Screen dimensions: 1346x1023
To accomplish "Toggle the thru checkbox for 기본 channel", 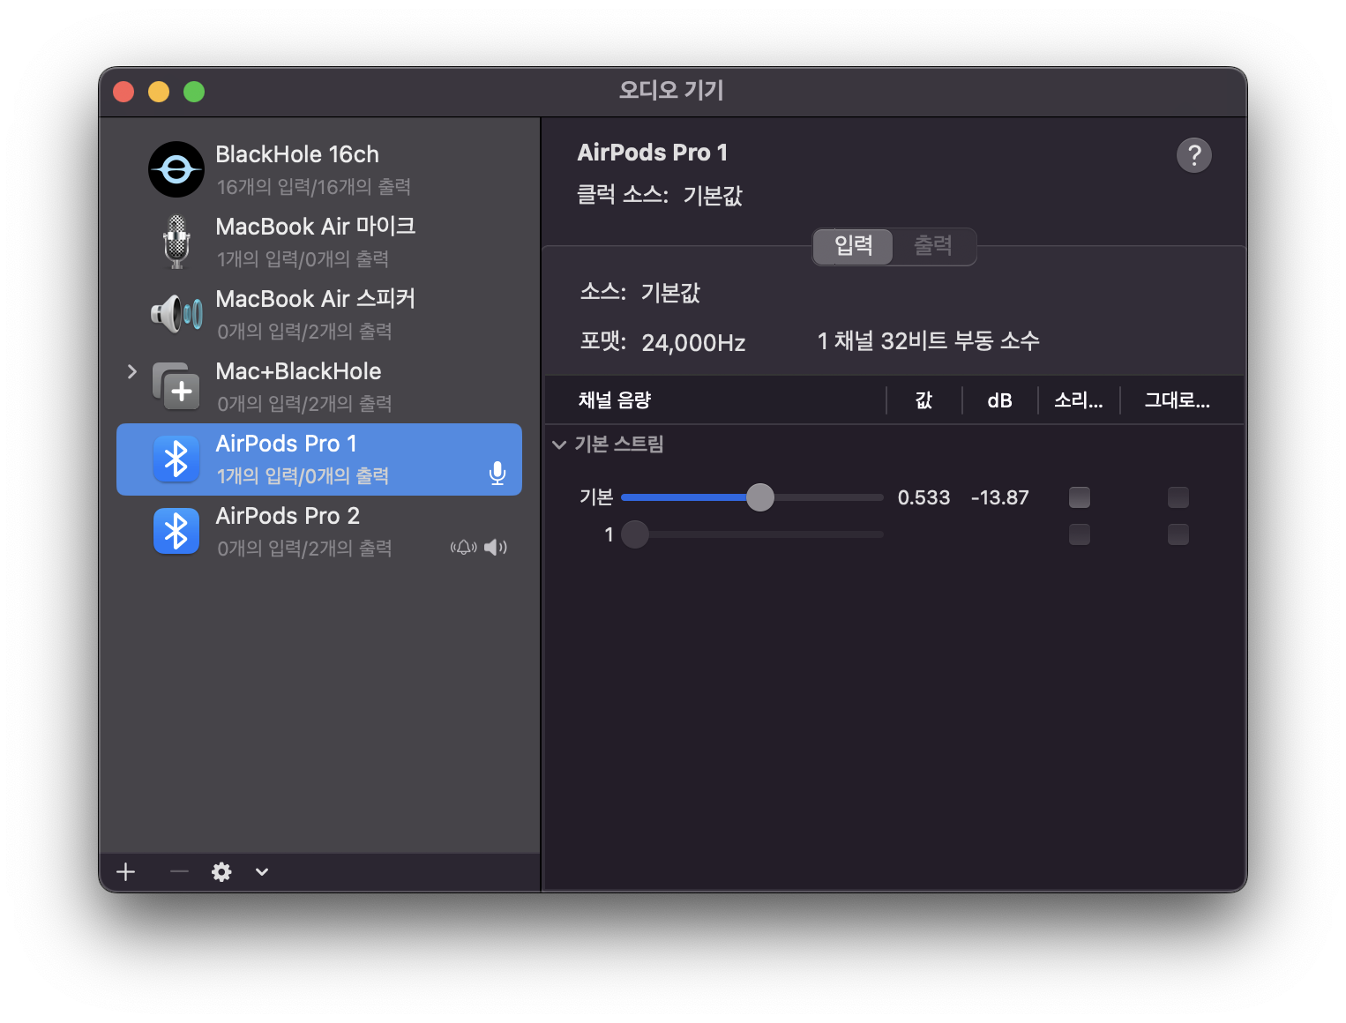I will 1178,497.
